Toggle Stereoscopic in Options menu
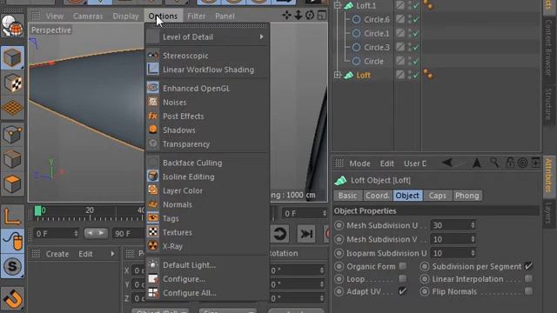The height and width of the screenshot is (313, 557). pyautogui.click(x=207, y=56)
